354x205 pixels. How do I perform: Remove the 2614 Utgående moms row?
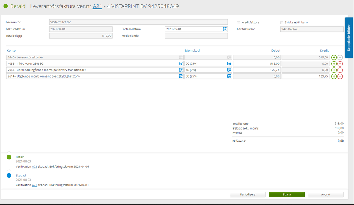(340, 76)
